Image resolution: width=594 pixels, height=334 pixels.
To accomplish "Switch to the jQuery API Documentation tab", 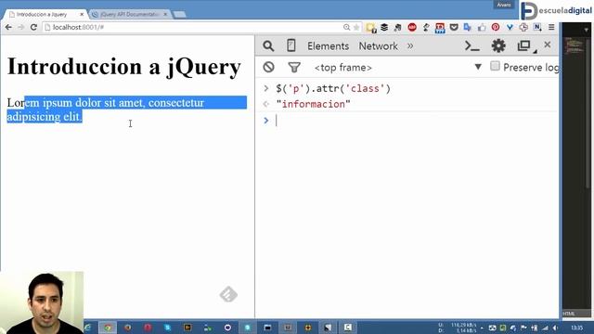I will click(x=129, y=15).
